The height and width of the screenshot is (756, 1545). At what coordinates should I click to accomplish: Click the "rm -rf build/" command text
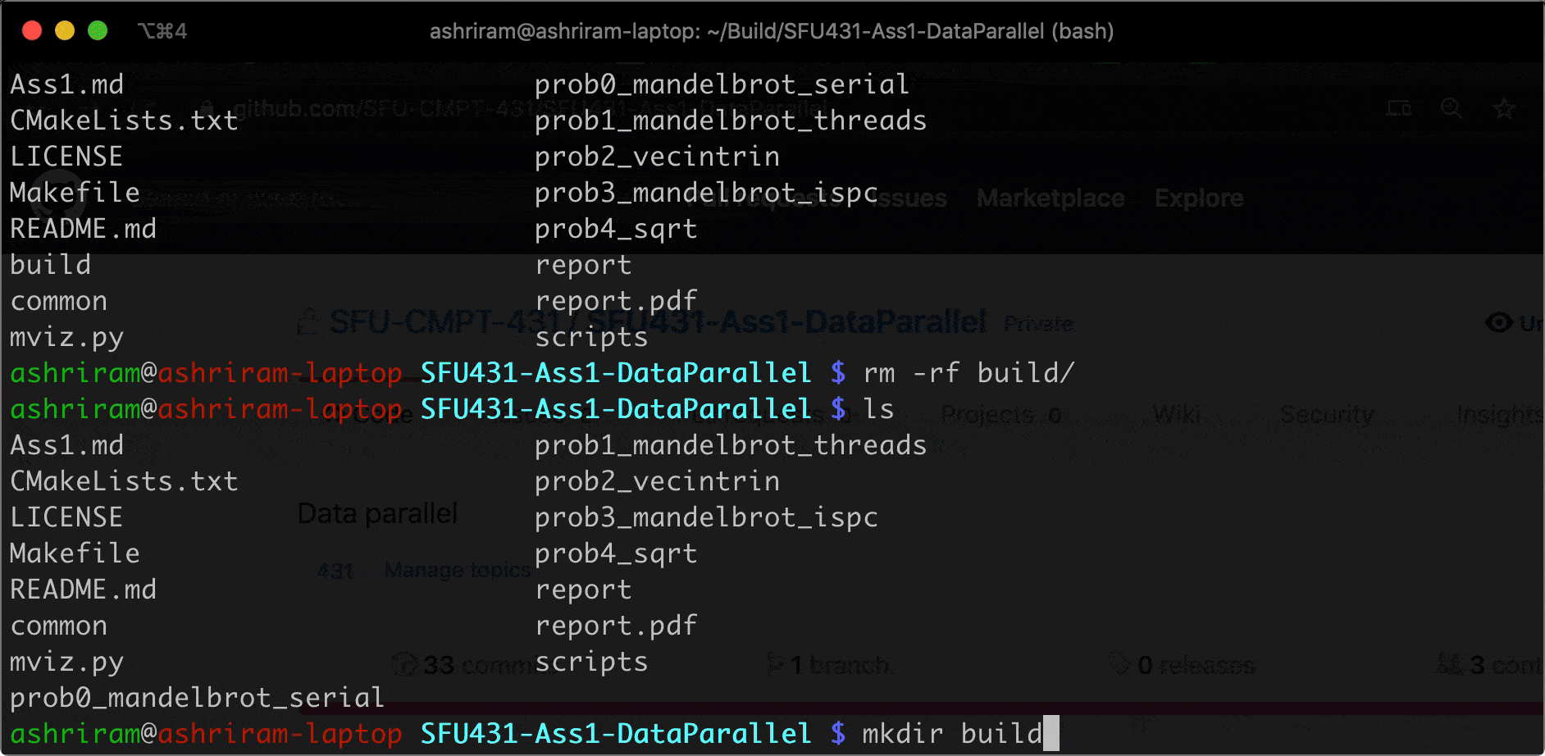968,373
